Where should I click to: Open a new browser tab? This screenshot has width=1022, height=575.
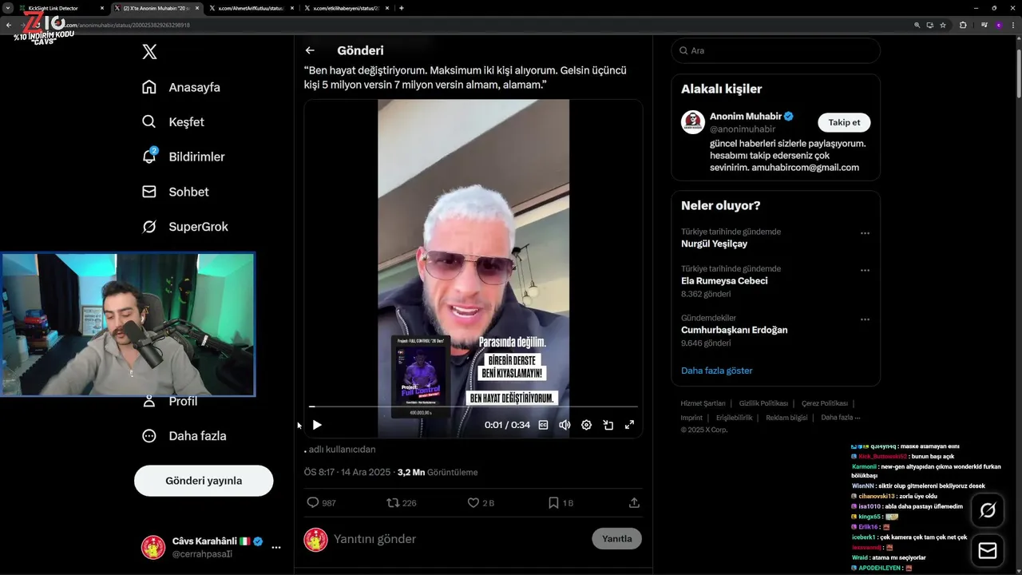(x=401, y=8)
